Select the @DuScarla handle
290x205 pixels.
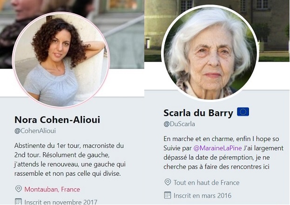pyautogui.click(x=179, y=124)
